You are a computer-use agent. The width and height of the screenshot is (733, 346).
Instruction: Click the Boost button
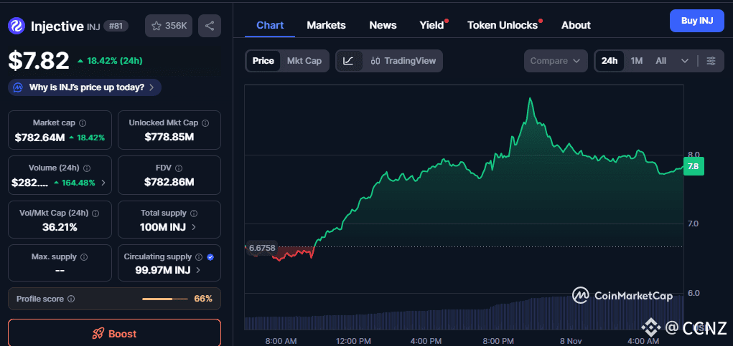114,334
